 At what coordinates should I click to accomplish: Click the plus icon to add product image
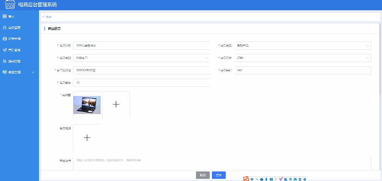(x=116, y=104)
